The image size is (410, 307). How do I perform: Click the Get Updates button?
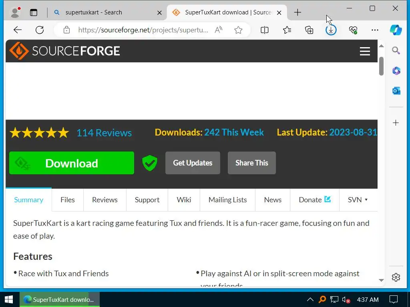pos(193,163)
